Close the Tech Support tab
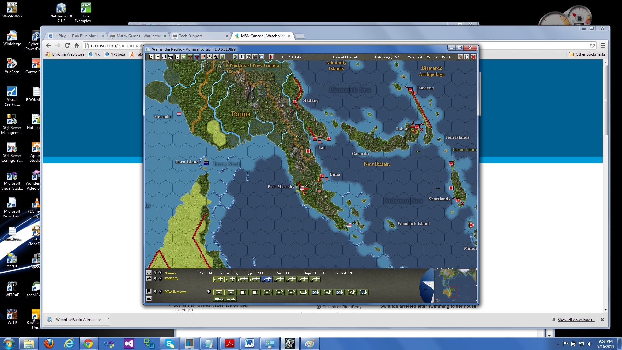Image resolution: width=622 pixels, height=350 pixels. pyautogui.click(x=227, y=36)
